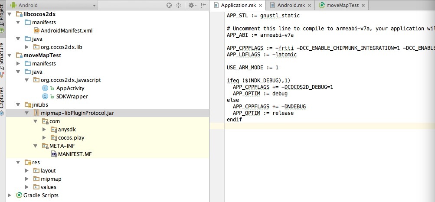Close the Android.mk tab
The image size is (435, 202).
309,5
